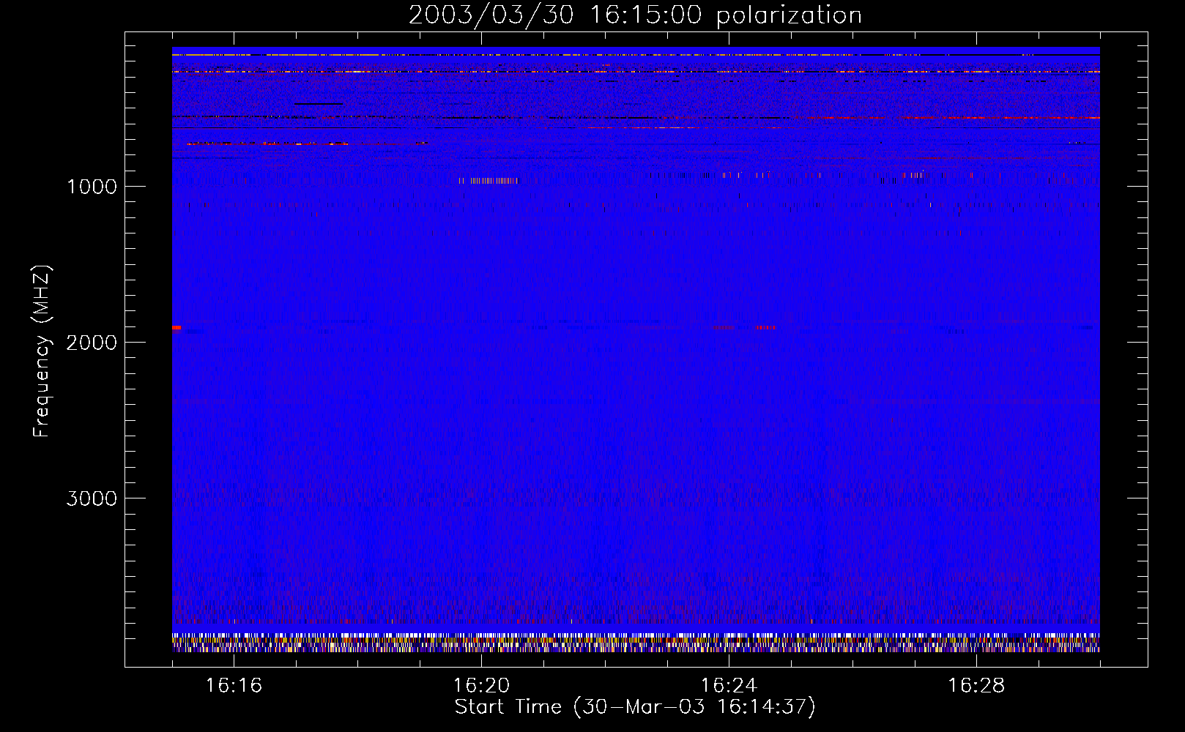
Task: Click the 16:24 time tick label
Action: point(729,685)
